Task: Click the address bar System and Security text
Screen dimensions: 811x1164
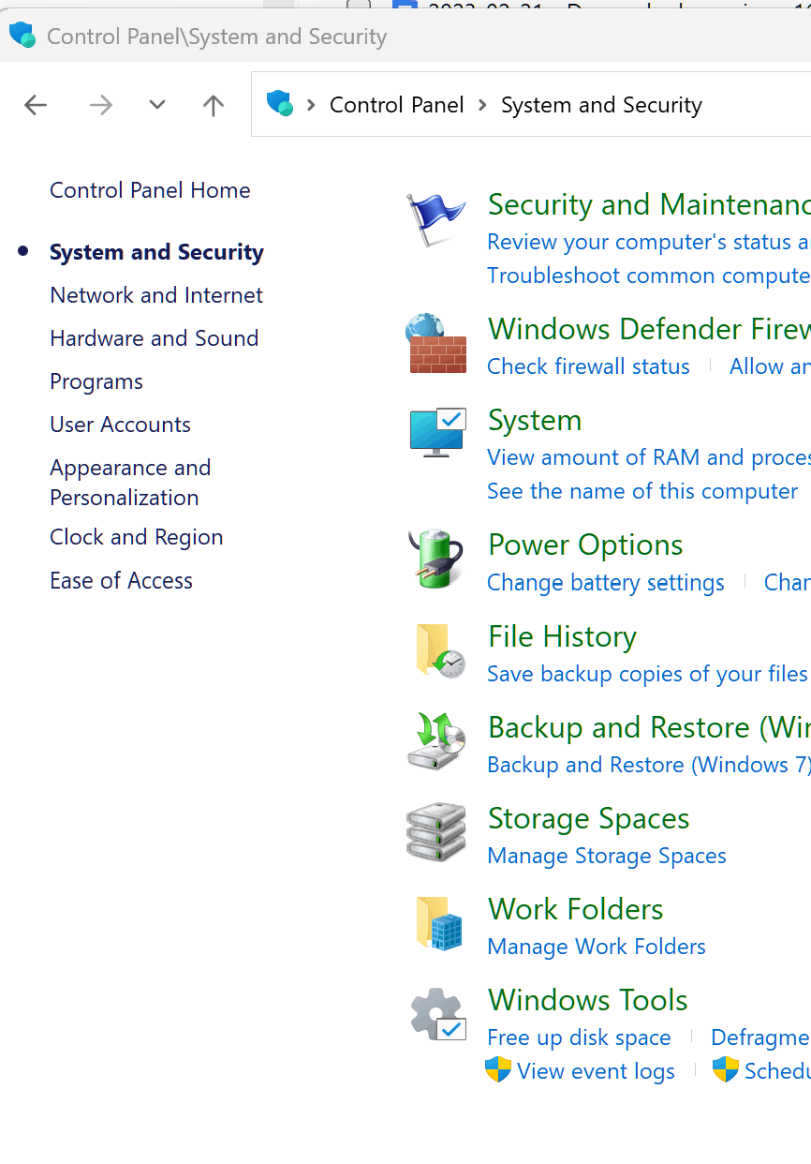Action: pyautogui.click(x=601, y=105)
